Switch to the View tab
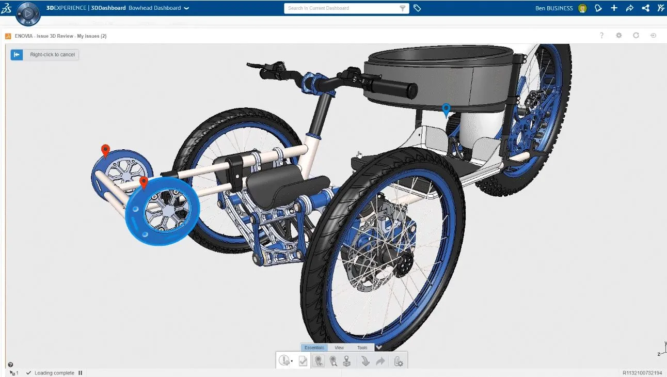667x377 pixels. [x=339, y=348]
